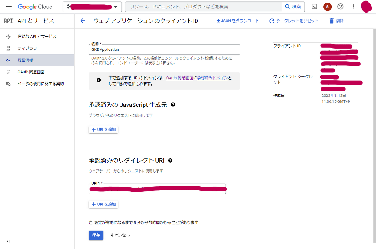Activate the Cloud Shell terminal icon
The height and width of the screenshot is (249, 376).
click(x=315, y=7)
